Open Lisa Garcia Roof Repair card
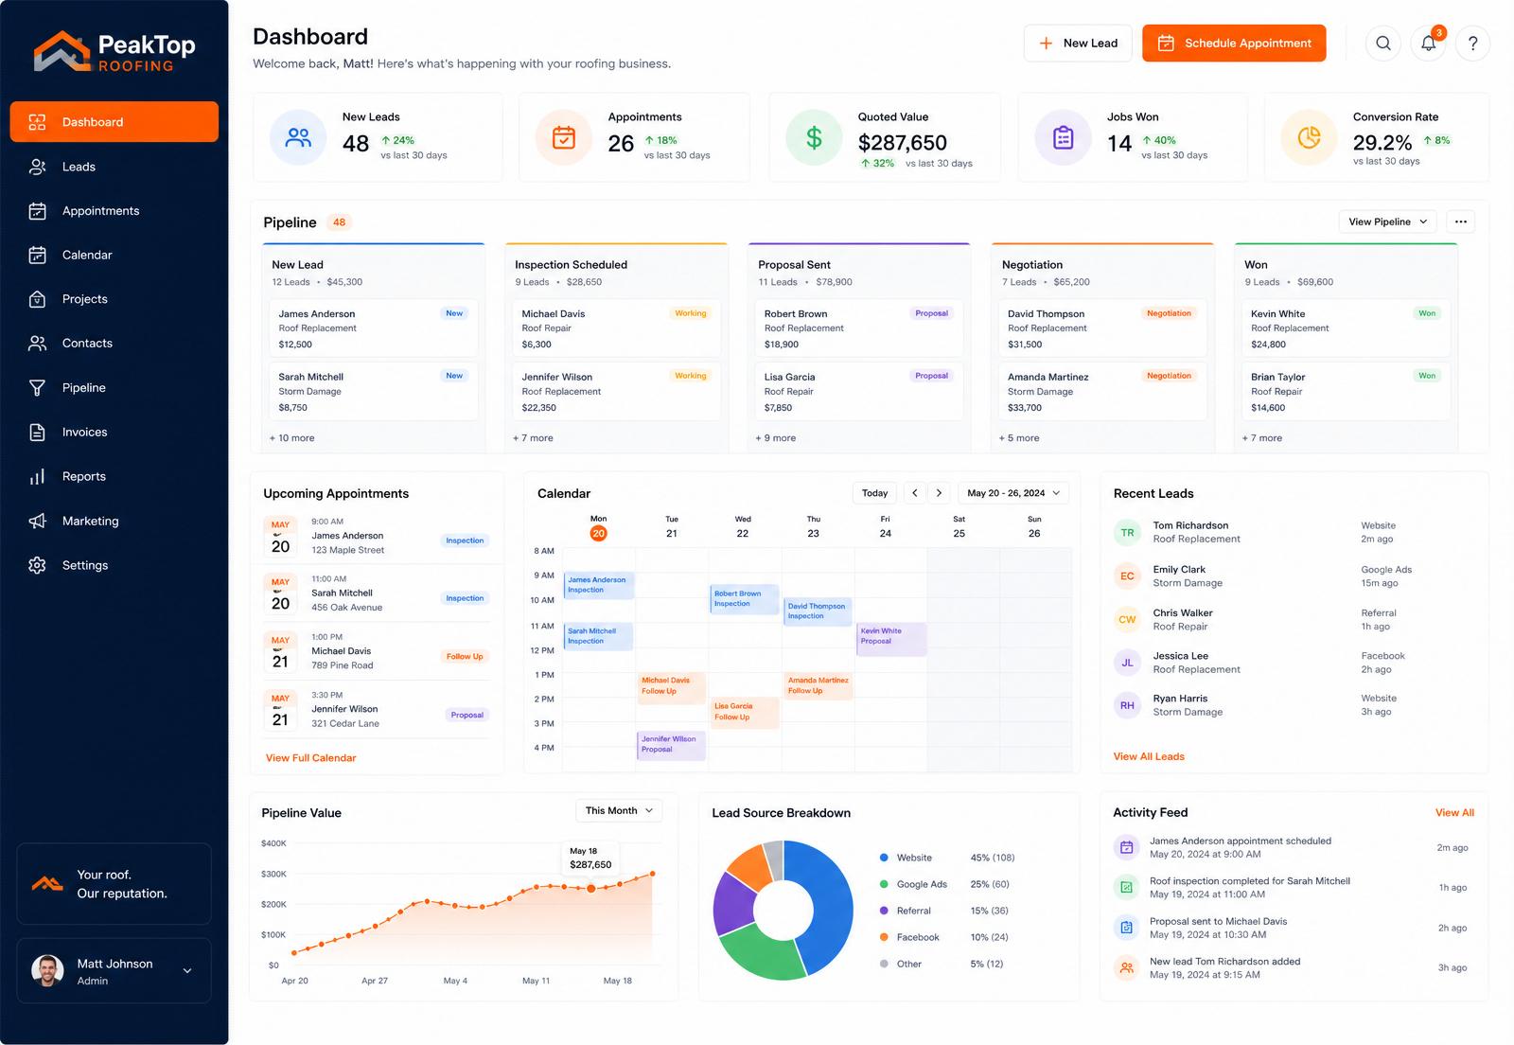Viewport: 1514px width, 1045px height. (859, 392)
